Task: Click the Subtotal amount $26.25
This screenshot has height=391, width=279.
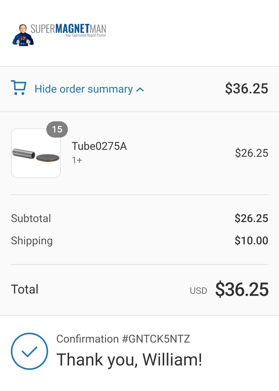Action: pos(251,218)
